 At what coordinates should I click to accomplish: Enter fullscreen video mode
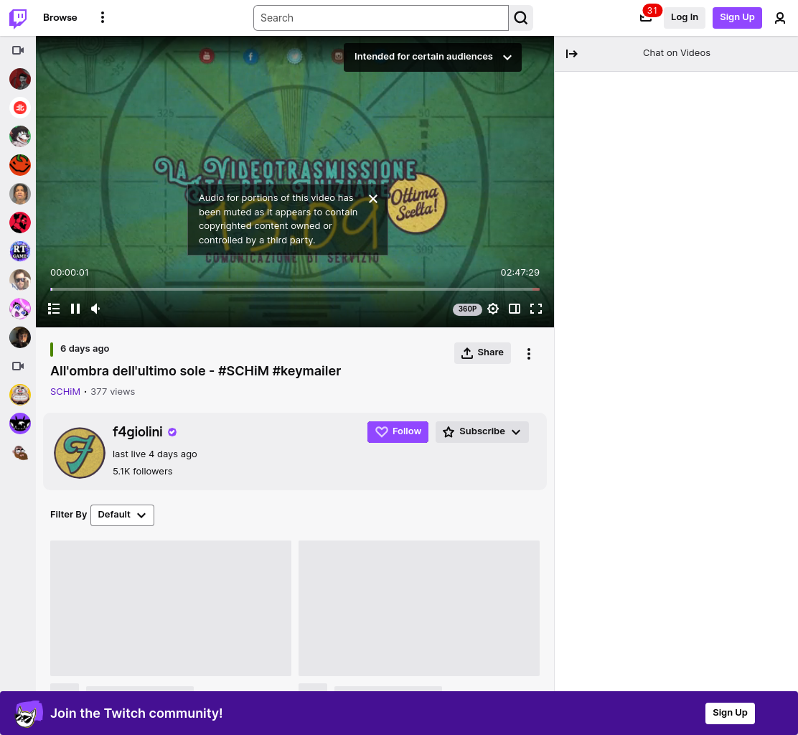coord(536,309)
